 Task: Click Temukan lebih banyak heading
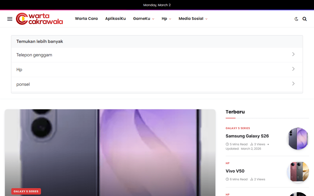[x=40, y=42]
